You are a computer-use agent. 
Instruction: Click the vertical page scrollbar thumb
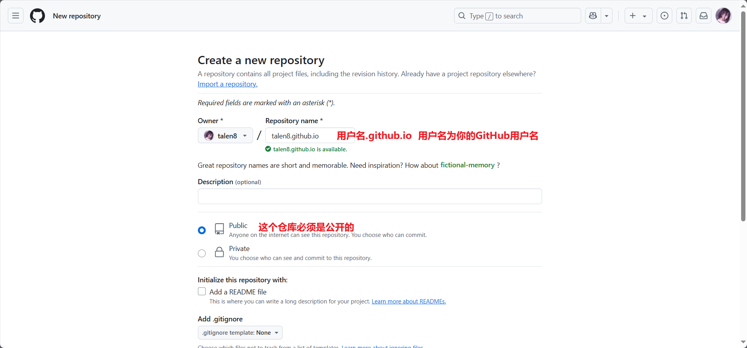coord(743,117)
